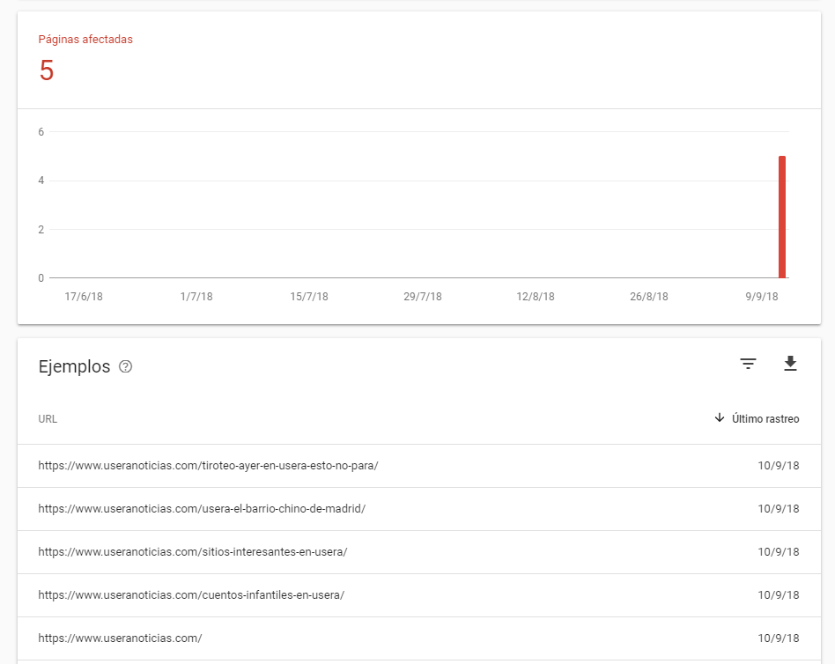Click the affected pages count 5
835x664 pixels.
pyautogui.click(x=47, y=70)
